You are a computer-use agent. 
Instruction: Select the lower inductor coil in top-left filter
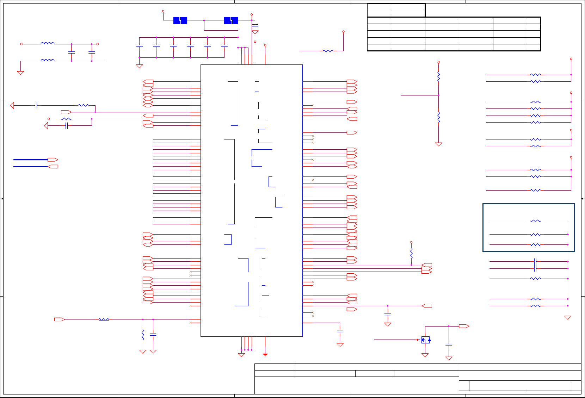[48, 61]
